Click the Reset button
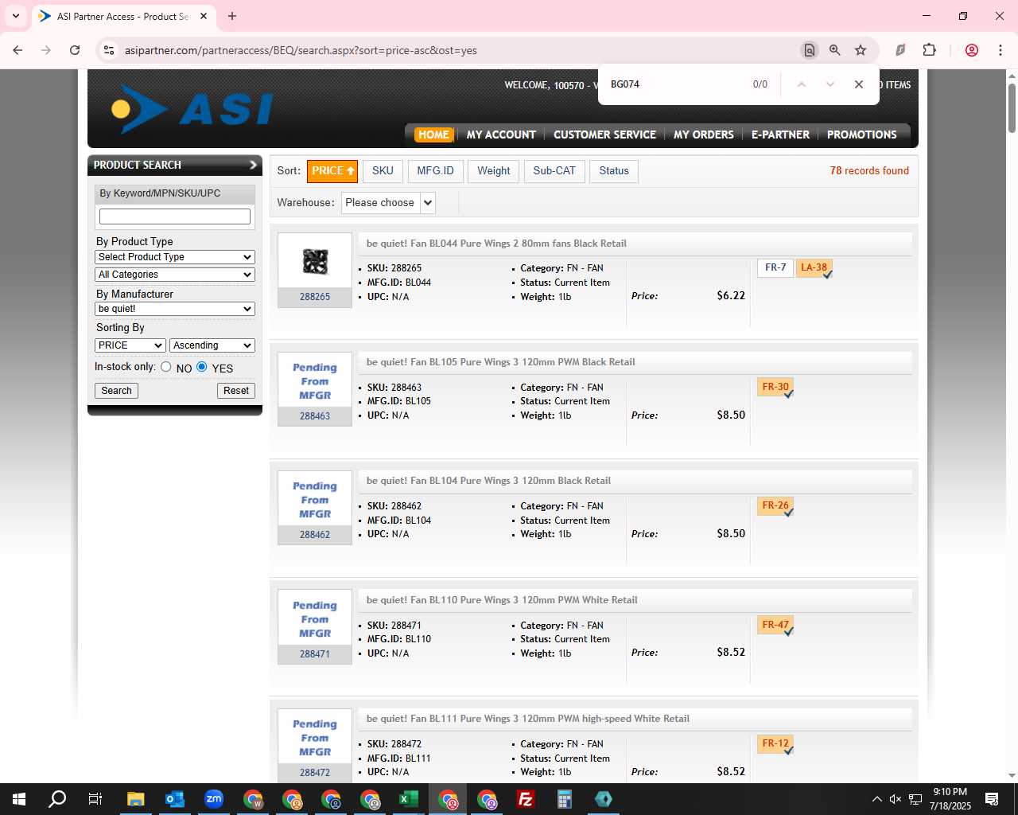Image resolution: width=1018 pixels, height=815 pixels. 236,391
